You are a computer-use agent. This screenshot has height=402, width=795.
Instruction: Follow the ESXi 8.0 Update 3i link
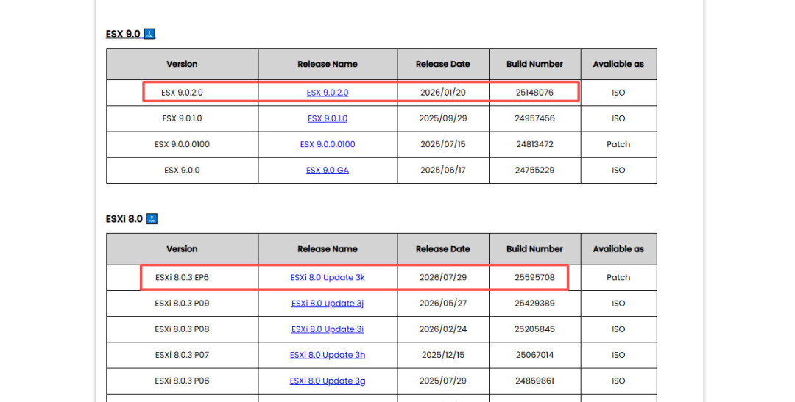point(328,329)
